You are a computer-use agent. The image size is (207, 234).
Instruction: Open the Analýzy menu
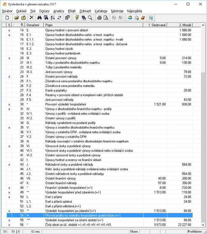tap(59, 11)
